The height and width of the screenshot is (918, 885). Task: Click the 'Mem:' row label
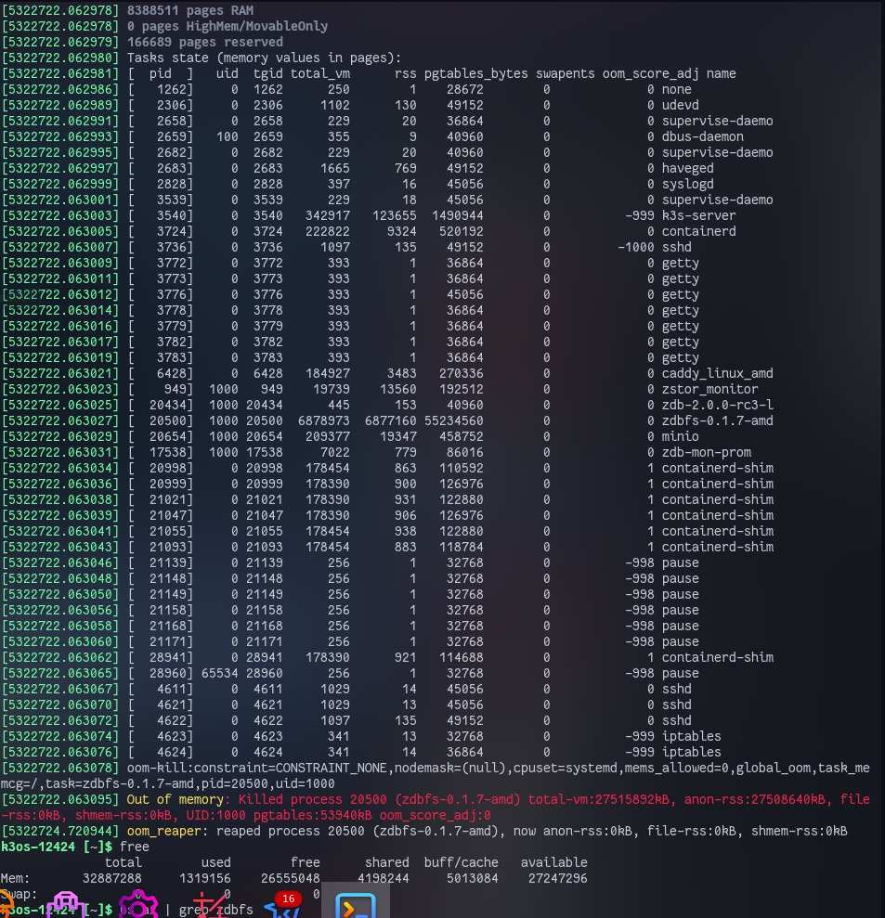[15, 879]
